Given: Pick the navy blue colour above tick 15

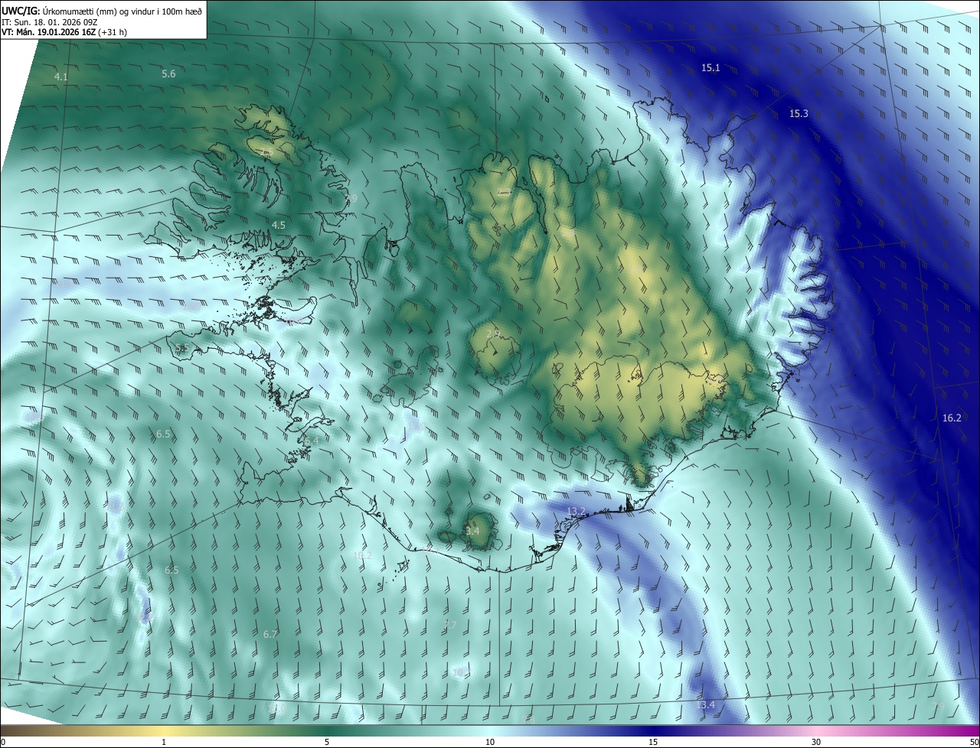Looking at the screenshot, I should click(x=653, y=730).
